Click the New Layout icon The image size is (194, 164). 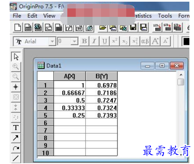(x=79, y=28)
